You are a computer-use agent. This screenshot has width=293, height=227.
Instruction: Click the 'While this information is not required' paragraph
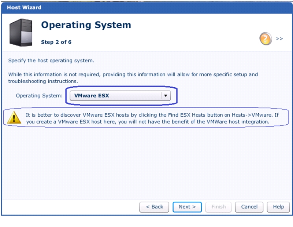[x=133, y=78]
